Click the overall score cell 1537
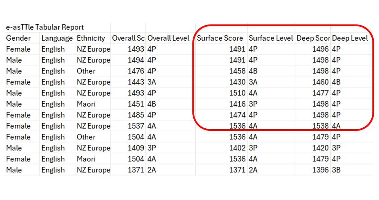 136,126
